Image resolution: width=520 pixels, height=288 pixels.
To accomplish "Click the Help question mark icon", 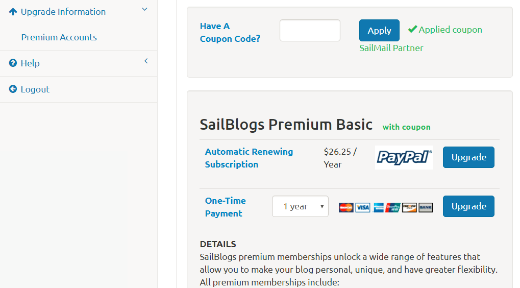I will tap(13, 63).
